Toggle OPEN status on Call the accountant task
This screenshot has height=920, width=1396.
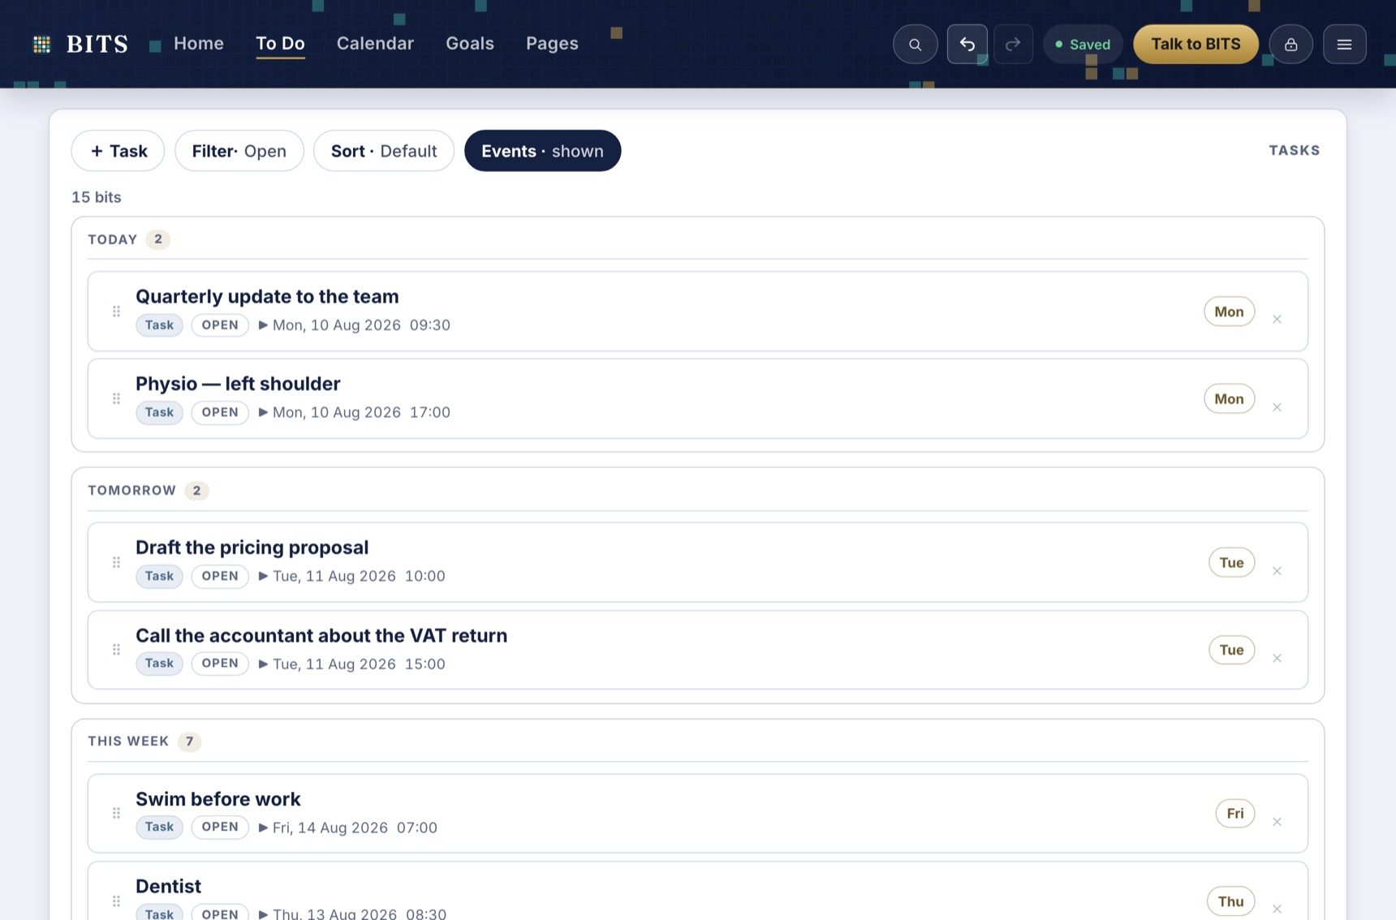220,664
